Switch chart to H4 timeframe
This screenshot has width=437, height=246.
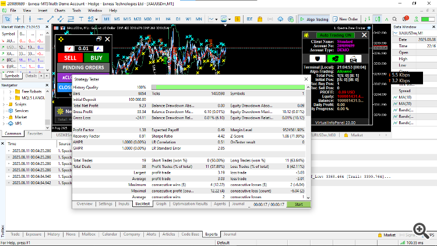[x=168, y=19]
